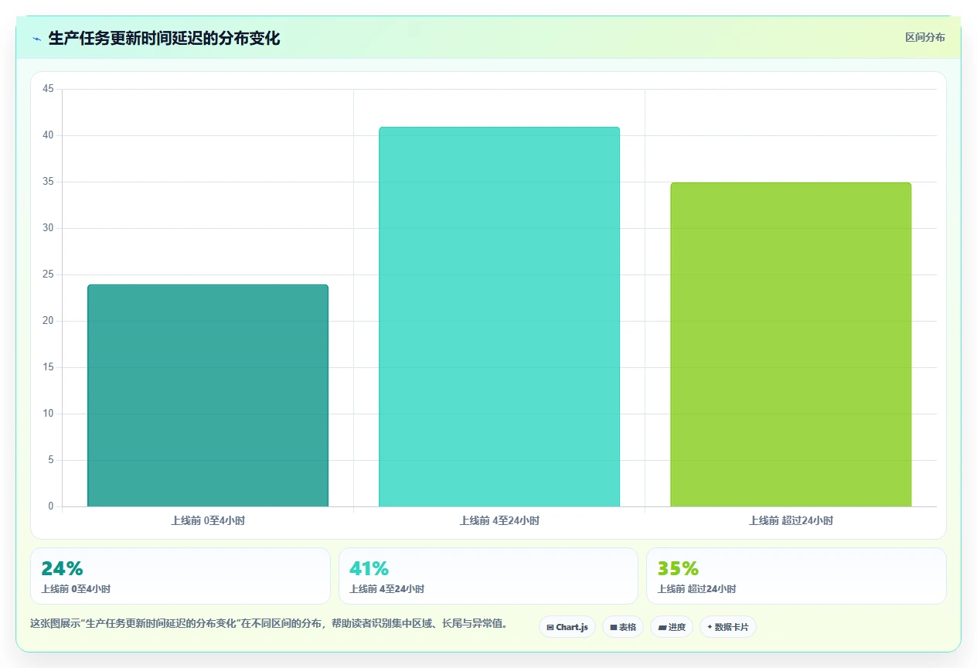Click the description text below the cards
The image size is (977, 668).
268,624
